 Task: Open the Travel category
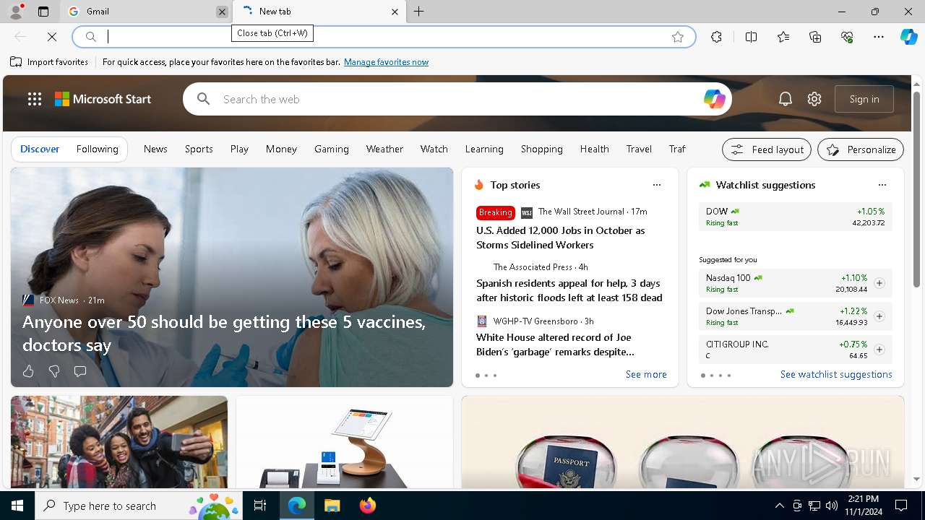click(639, 149)
